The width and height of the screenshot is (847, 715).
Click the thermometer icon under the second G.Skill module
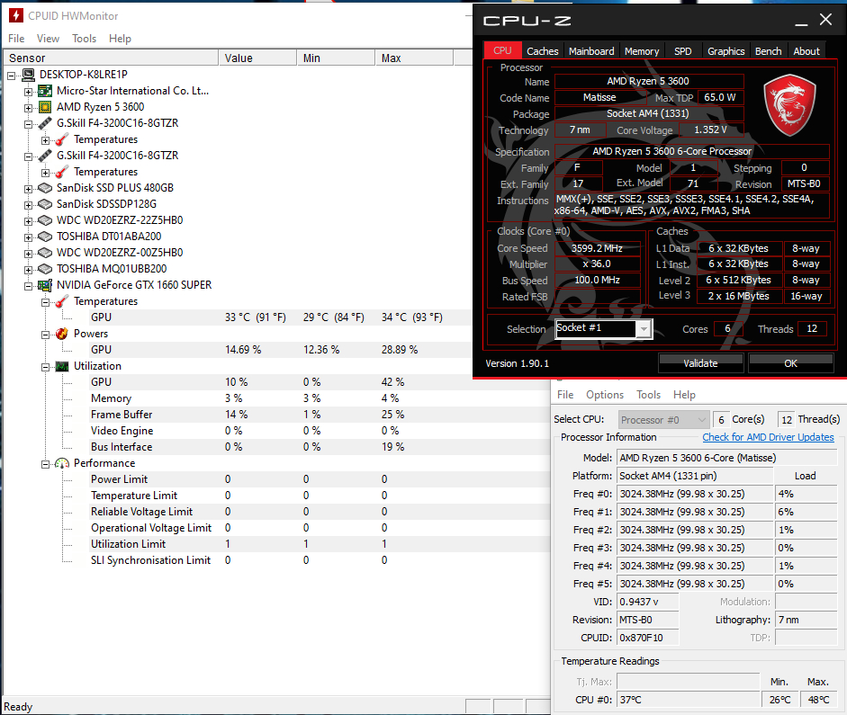[62, 172]
